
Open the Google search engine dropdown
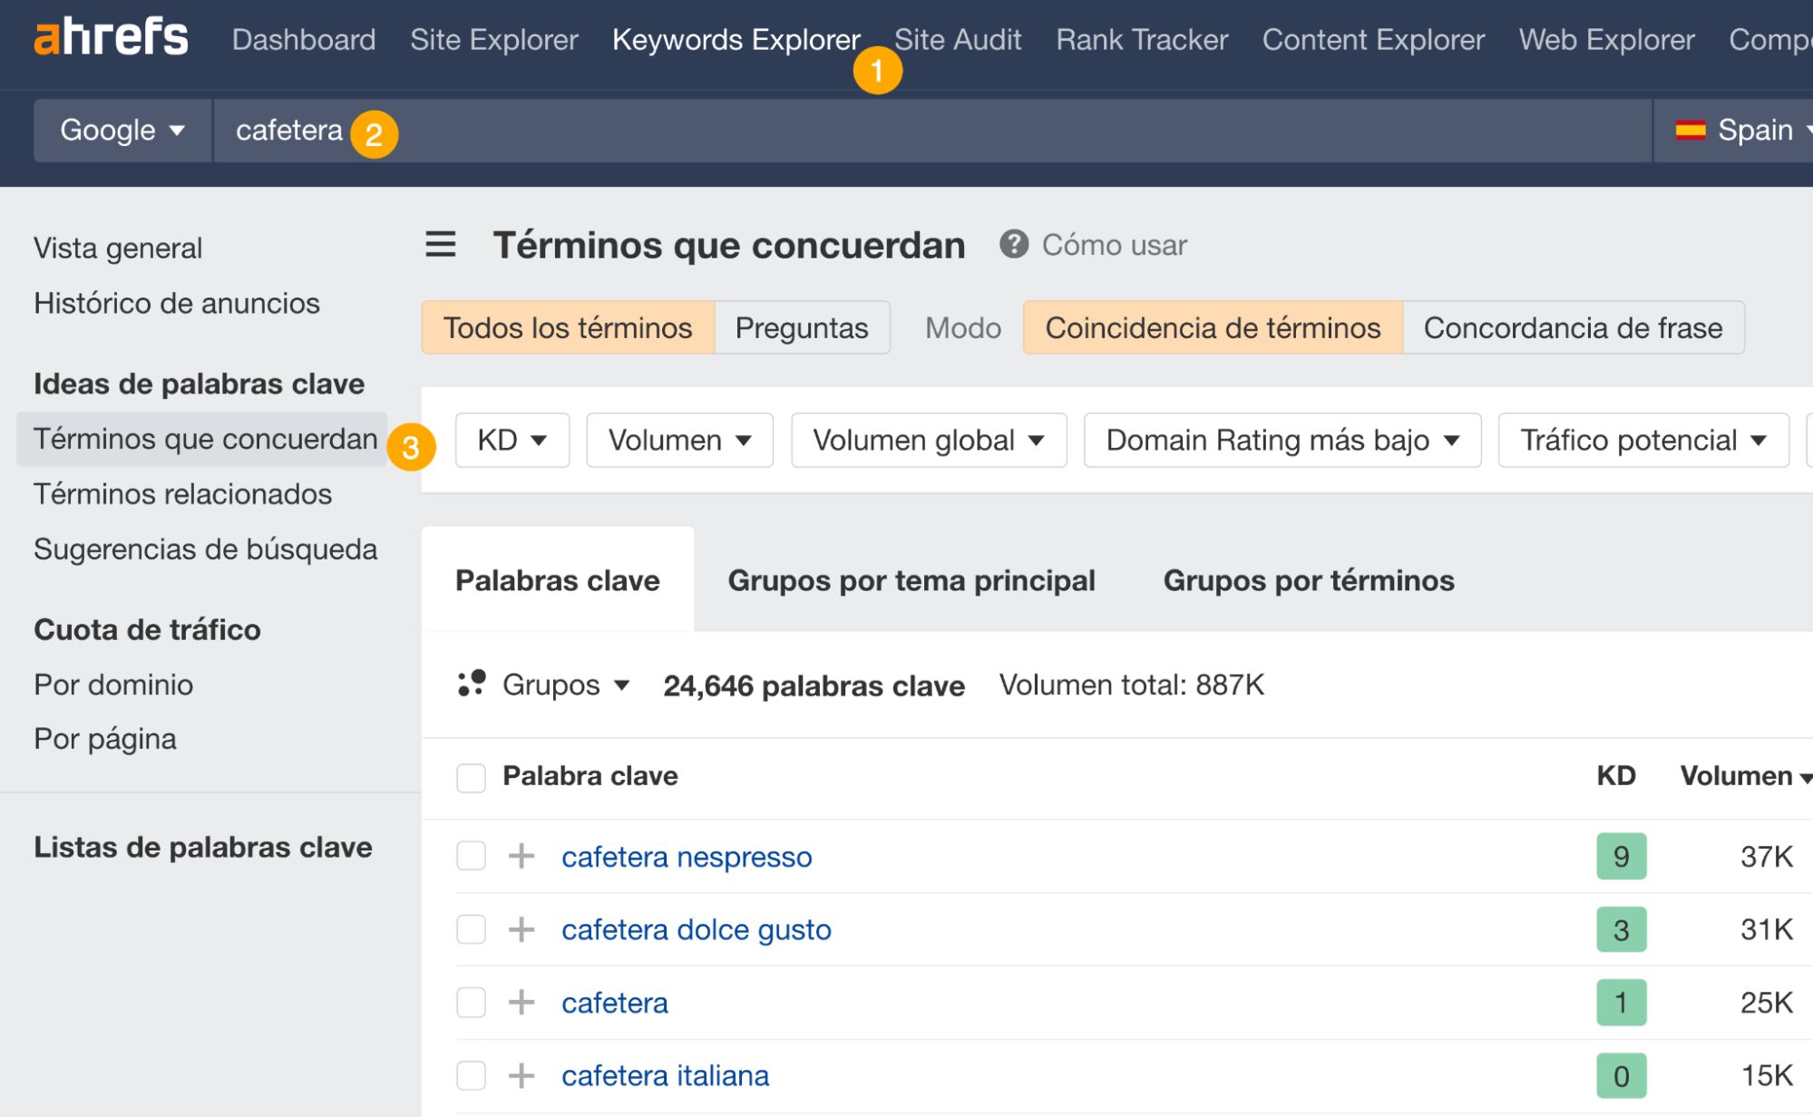[121, 130]
